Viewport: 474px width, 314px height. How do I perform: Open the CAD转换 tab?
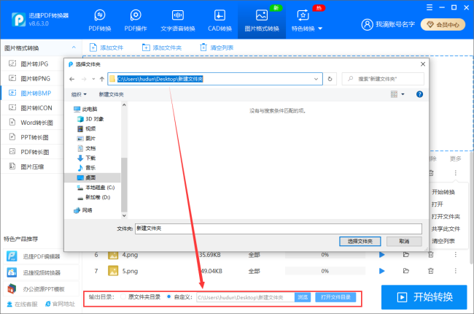point(219,20)
